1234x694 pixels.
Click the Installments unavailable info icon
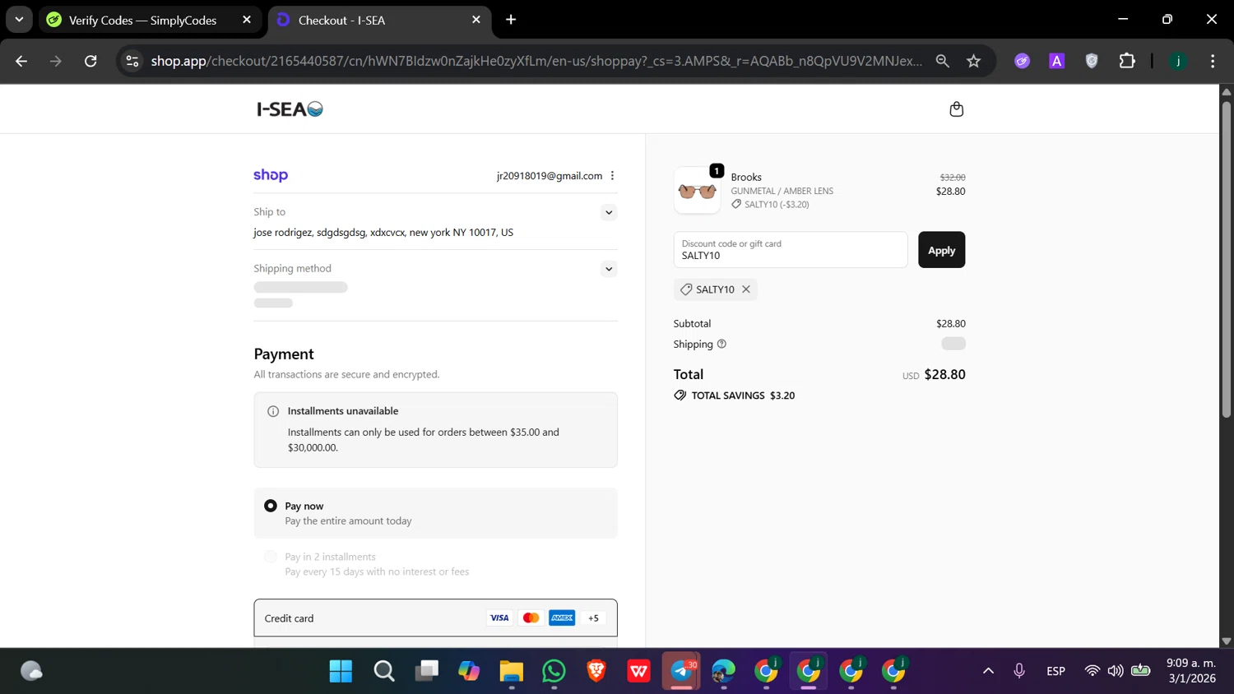click(273, 411)
